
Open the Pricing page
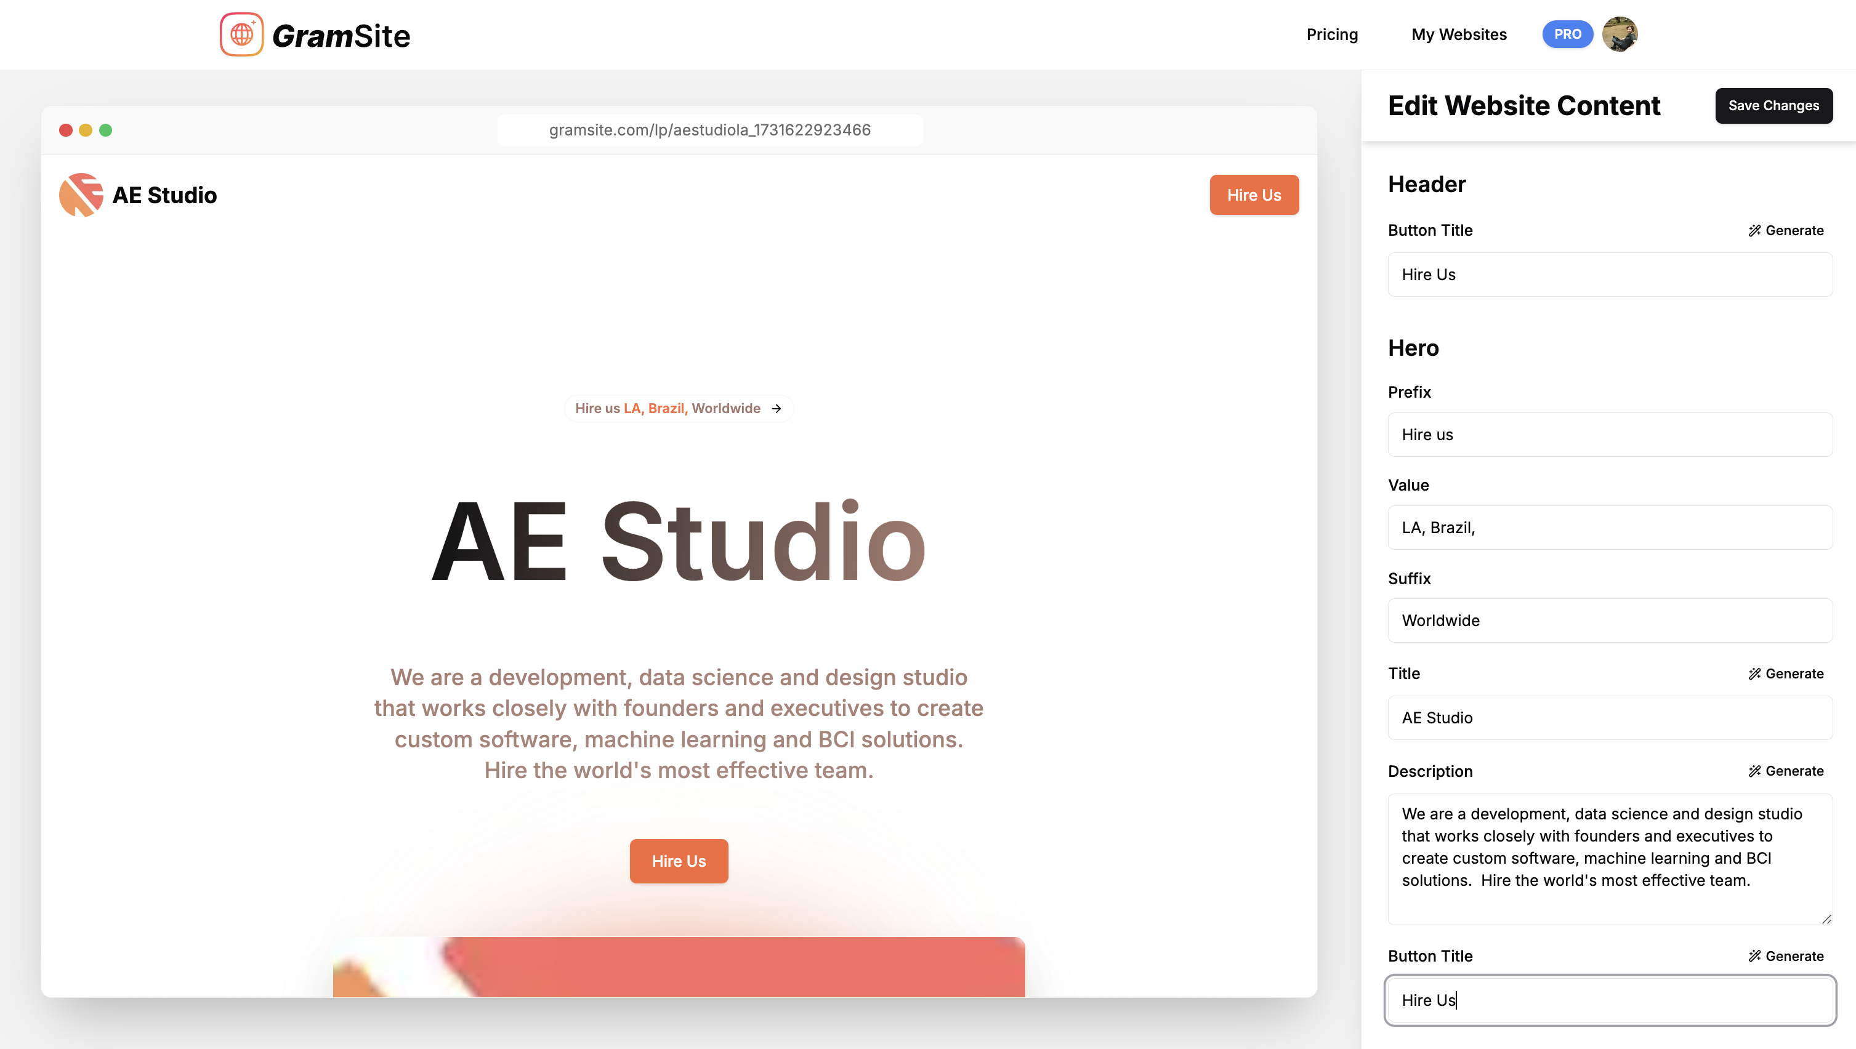coord(1331,34)
